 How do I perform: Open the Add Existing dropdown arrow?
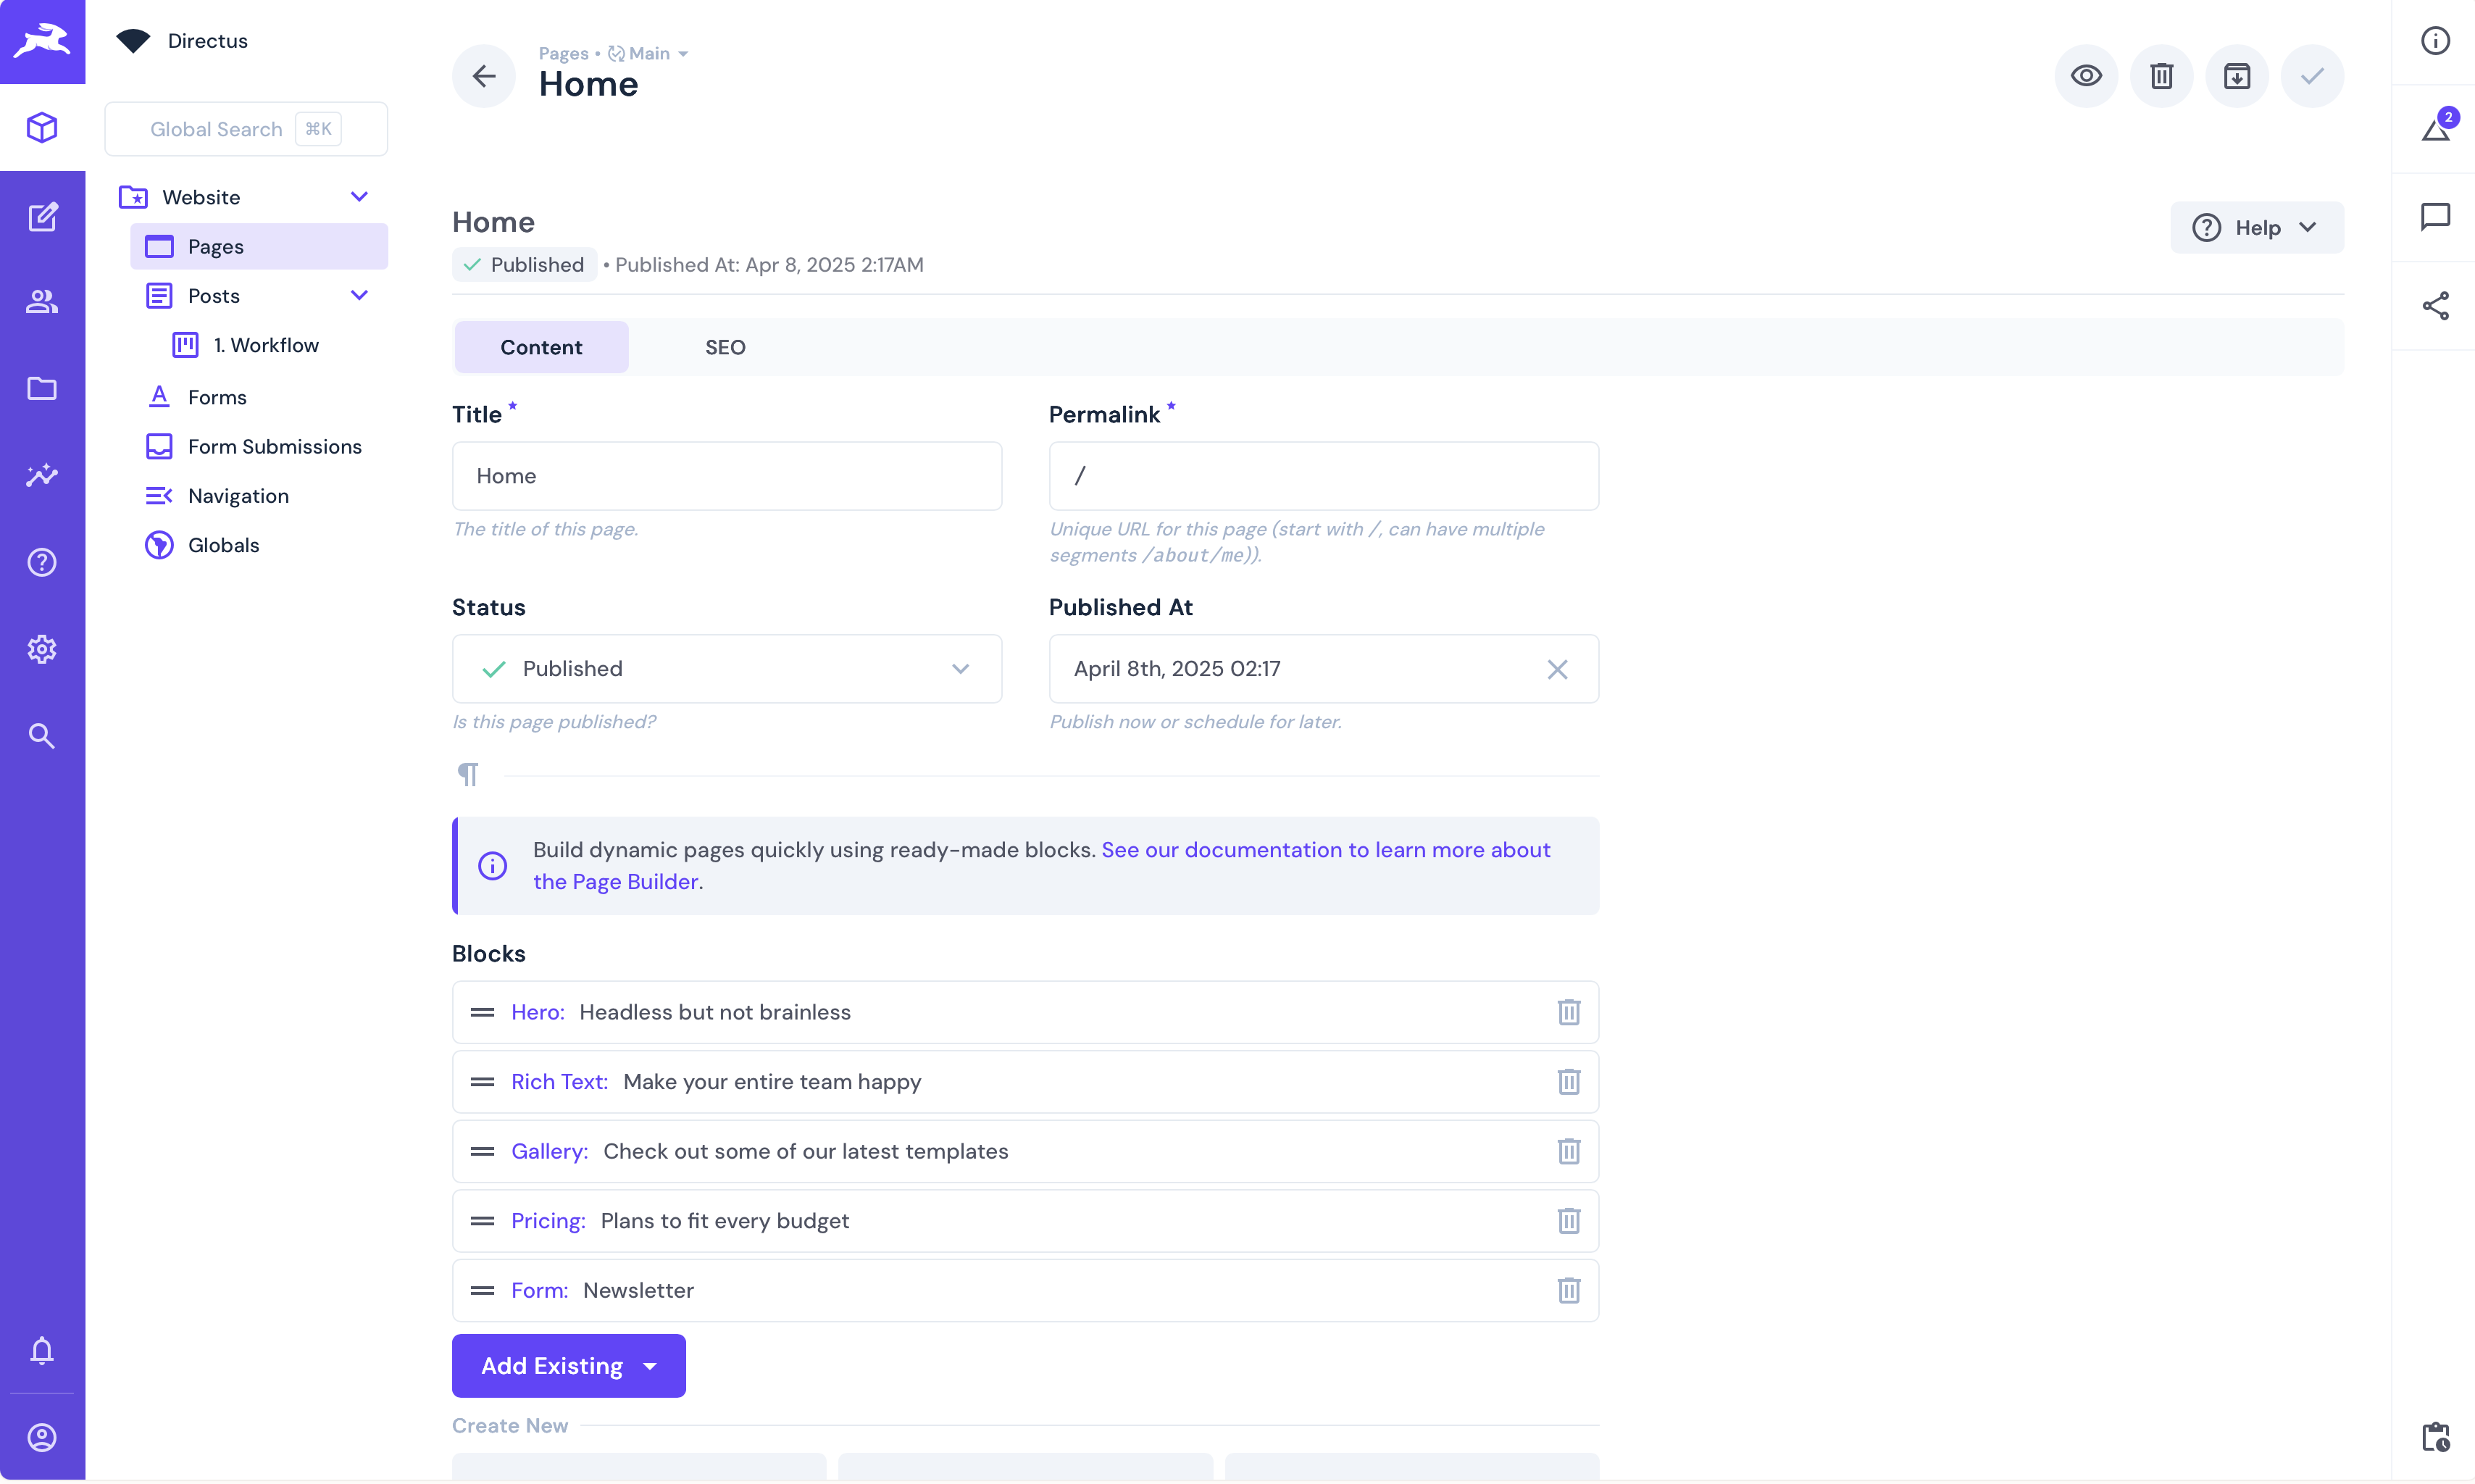(x=650, y=1365)
